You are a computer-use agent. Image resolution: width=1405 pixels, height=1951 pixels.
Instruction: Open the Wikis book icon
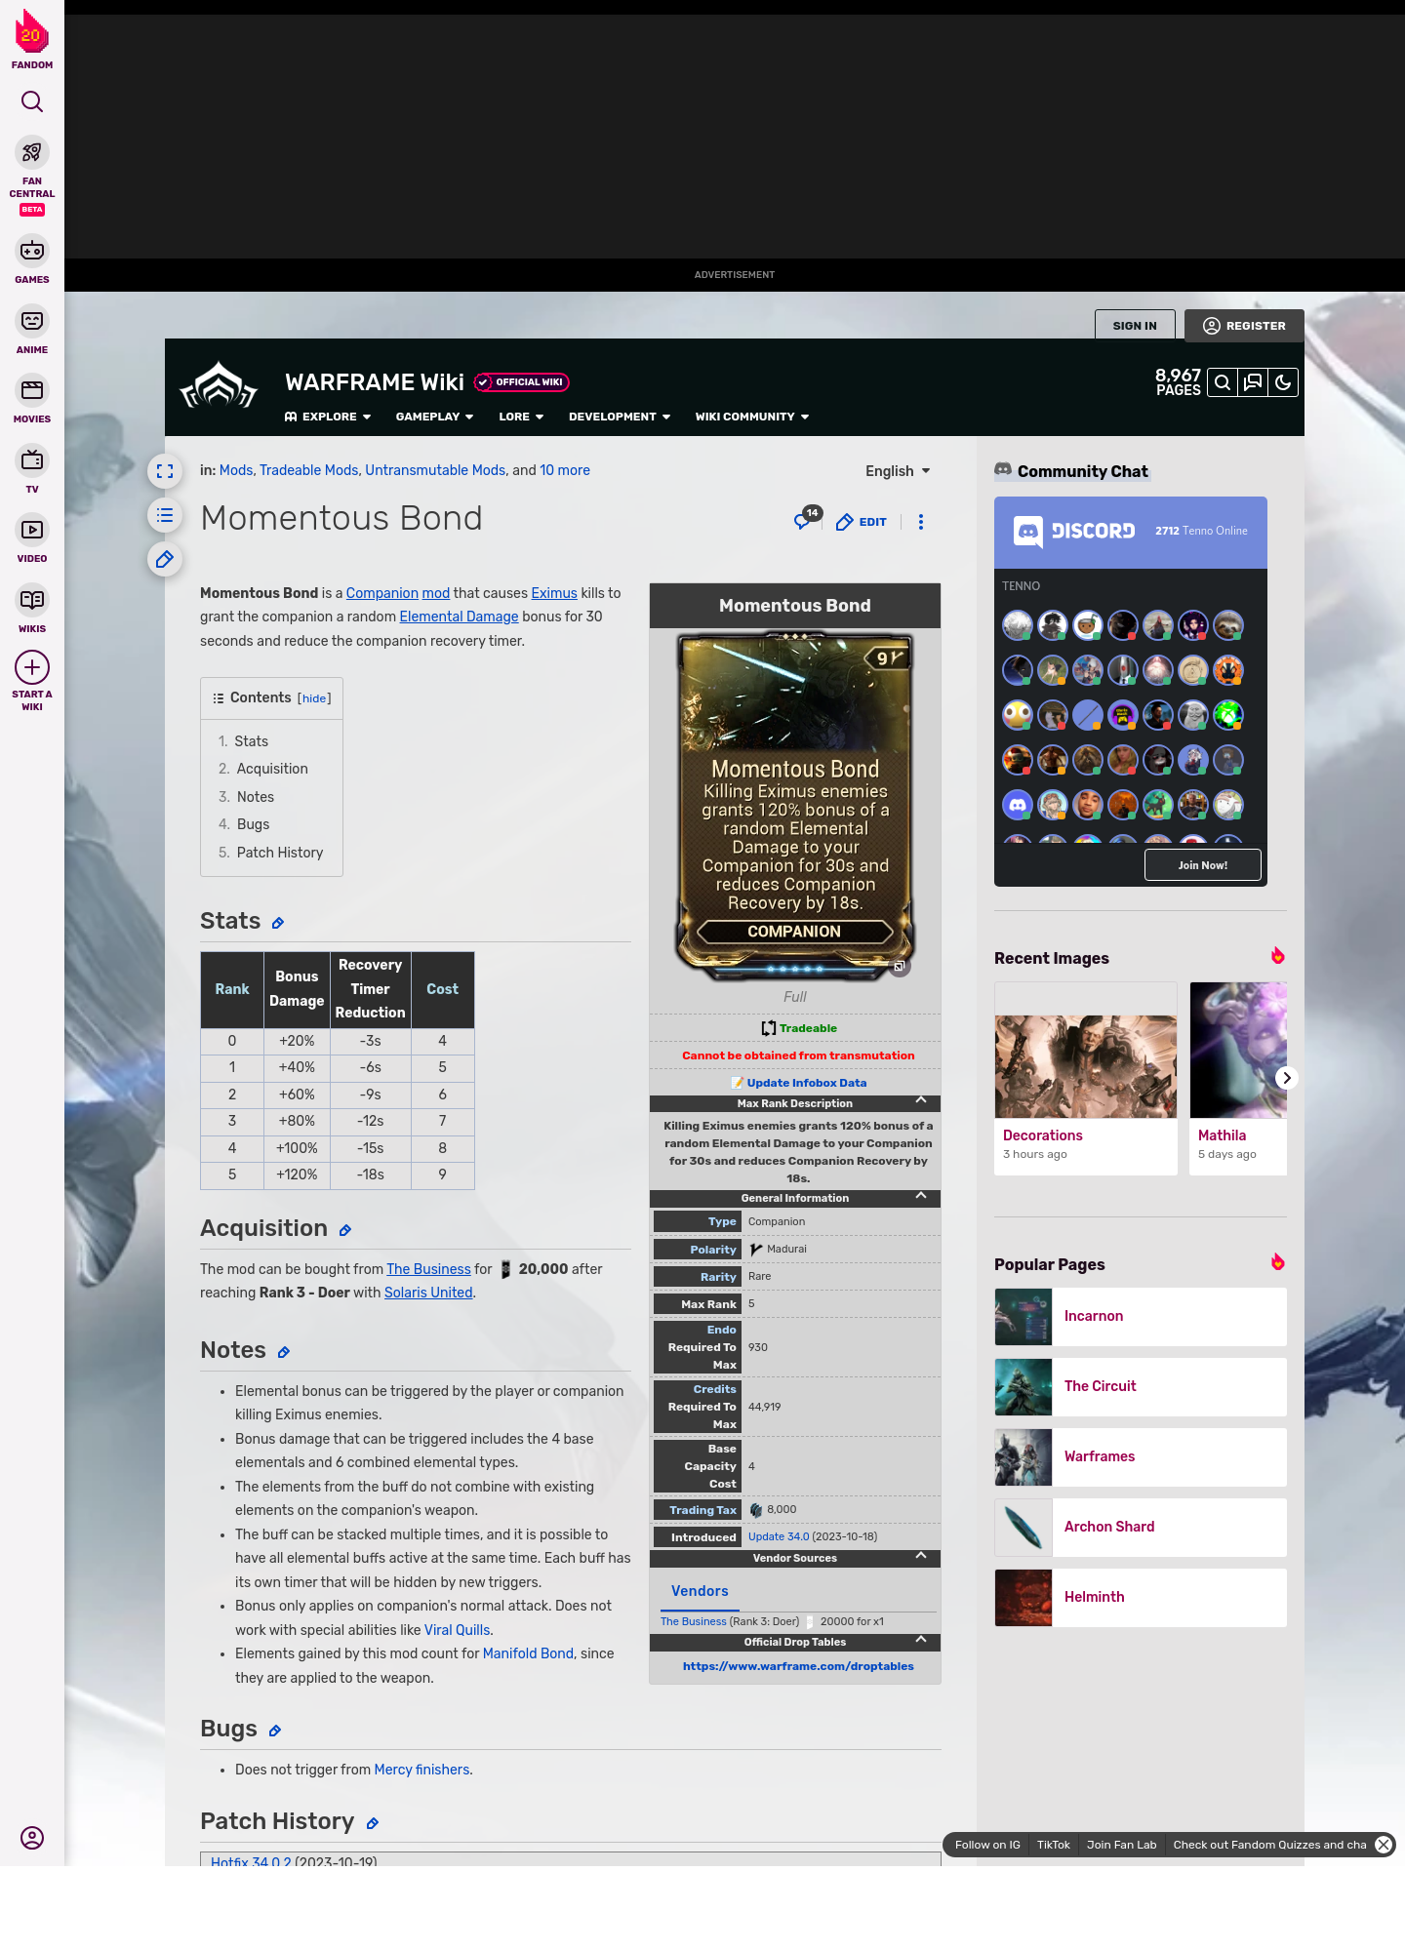[x=32, y=600]
